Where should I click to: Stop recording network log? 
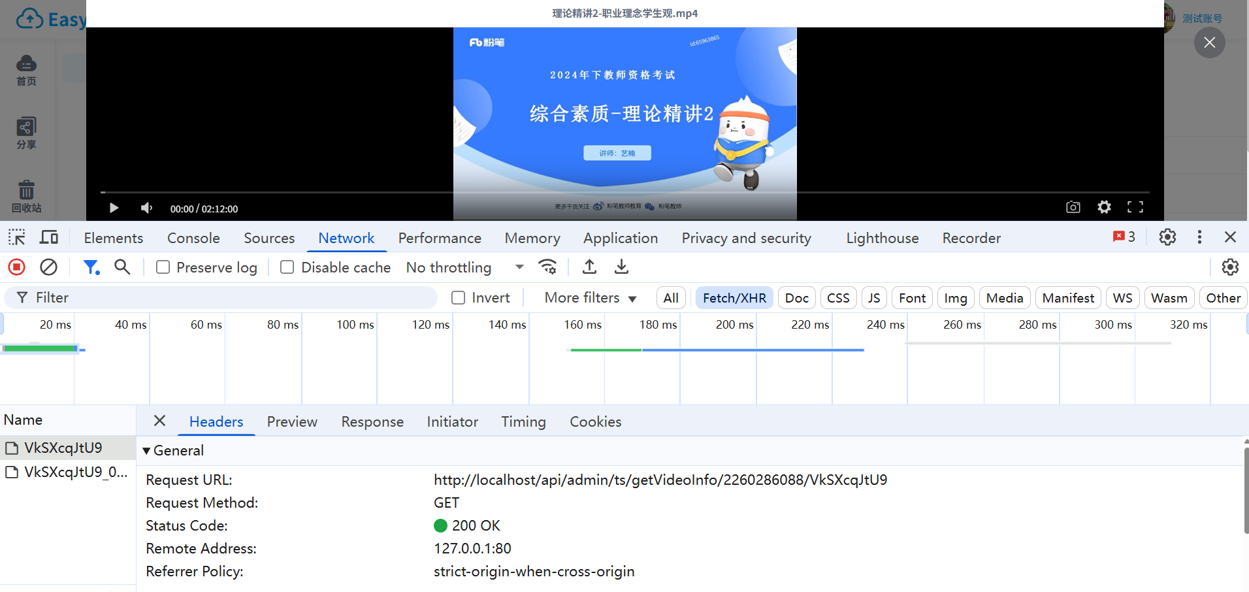coord(17,267)
